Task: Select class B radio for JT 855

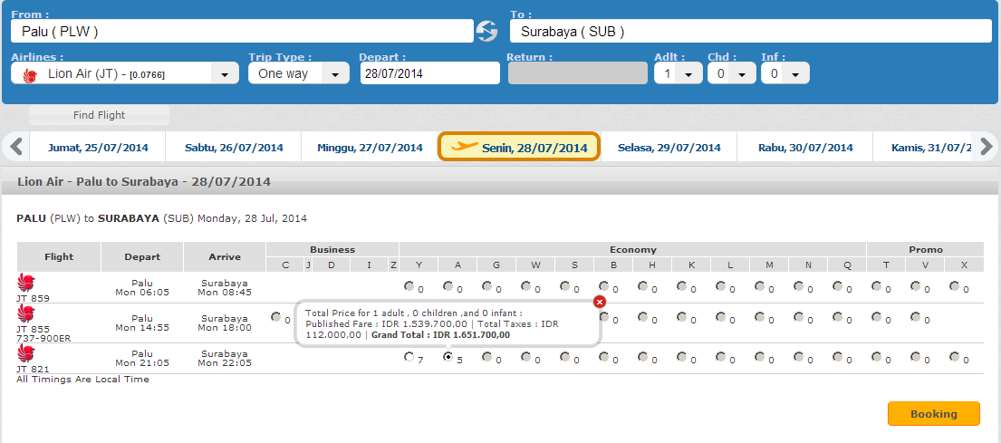Action: [x=604, y=316]
